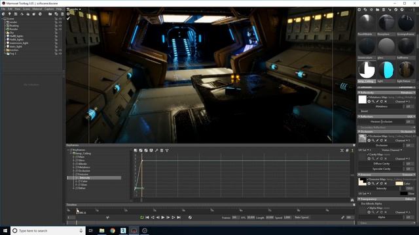Image resolution: width=419 pixels, height=235 pixels.
Task: Select the Glow row under Emissive keyframes
Action: (x=84, y=185)
